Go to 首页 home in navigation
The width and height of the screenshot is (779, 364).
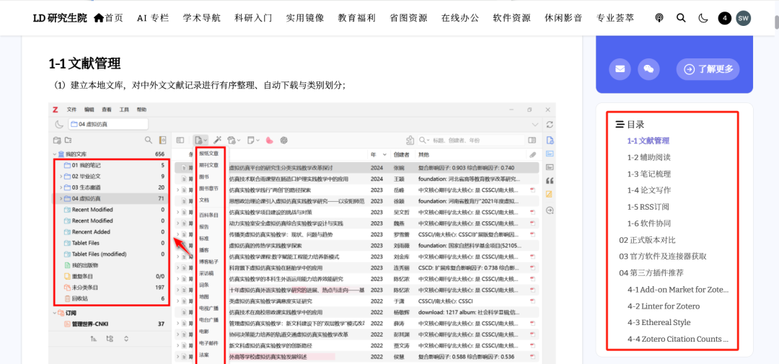point(108,18)
